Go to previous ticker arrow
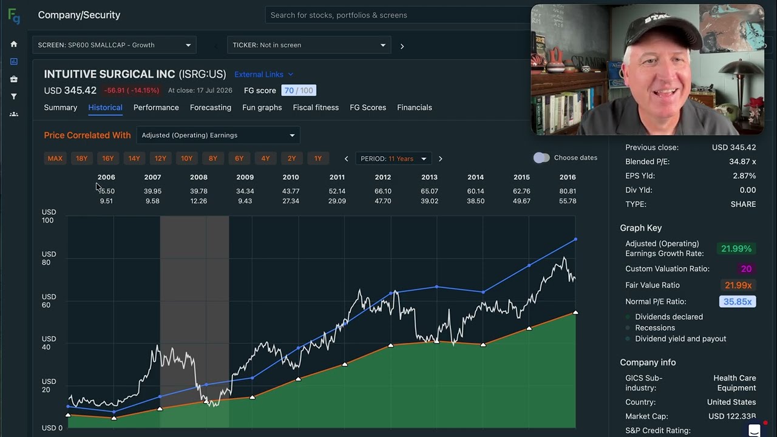This screenshot has width=777, height=437. (x=215, y=46)
